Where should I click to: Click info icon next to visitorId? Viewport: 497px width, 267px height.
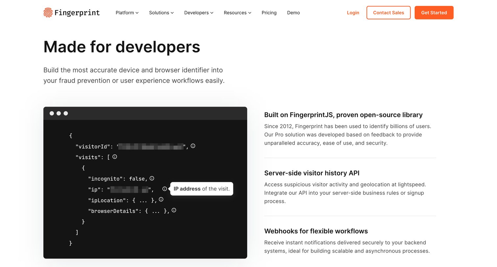[x=193, y=146]
